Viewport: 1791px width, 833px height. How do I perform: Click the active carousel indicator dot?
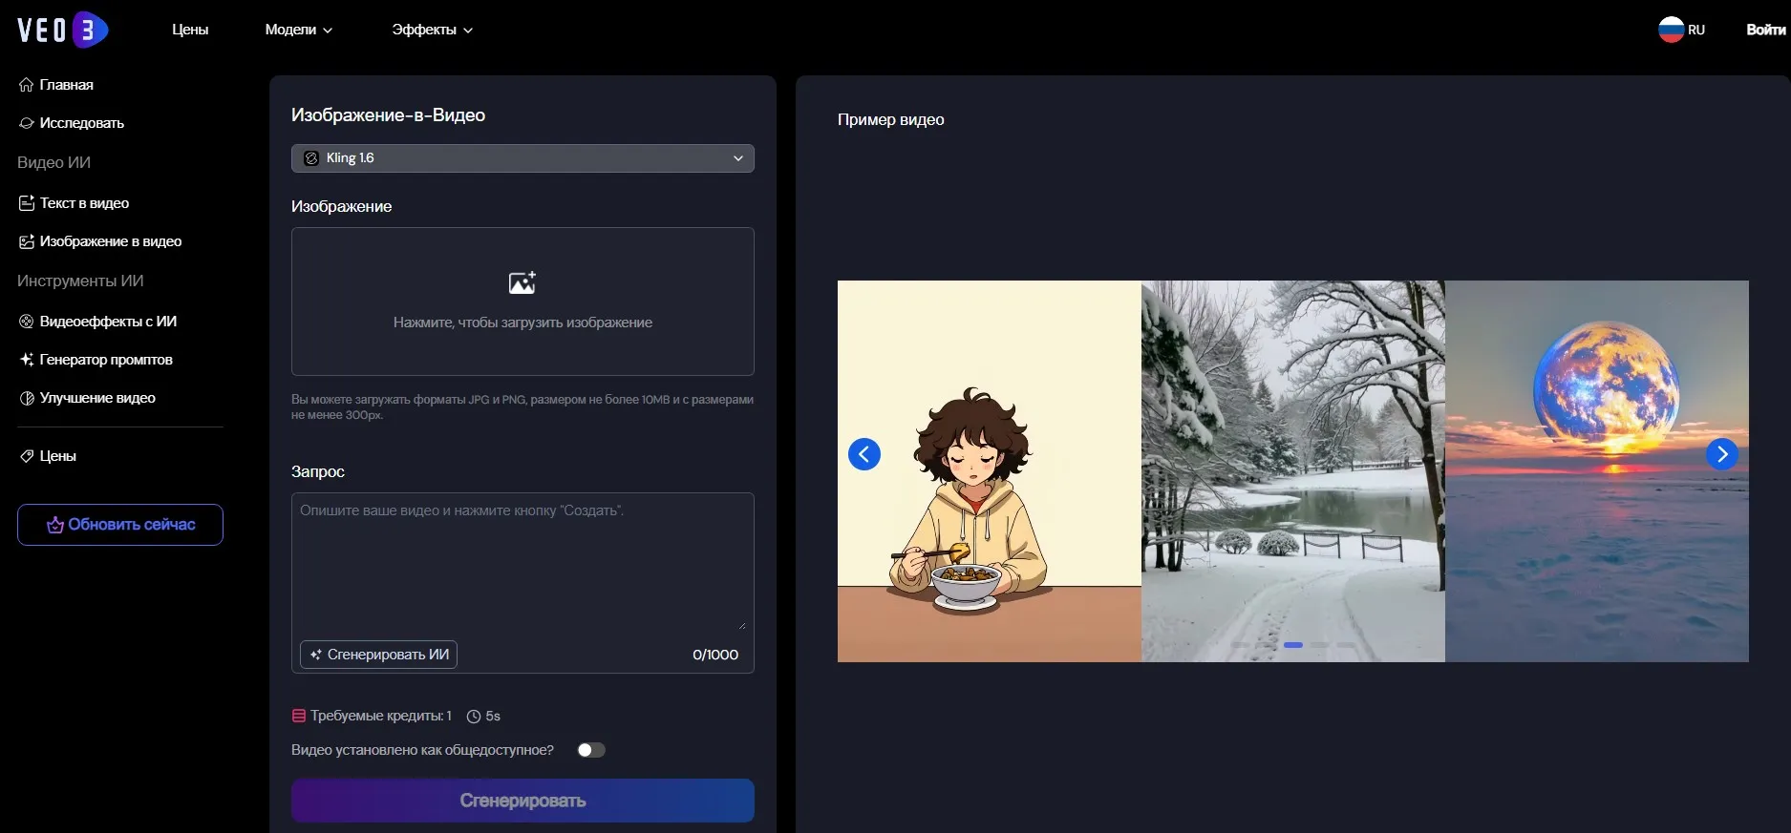1293,645
